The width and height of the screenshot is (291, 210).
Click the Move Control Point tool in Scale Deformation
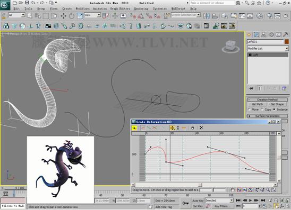[172, 127]
